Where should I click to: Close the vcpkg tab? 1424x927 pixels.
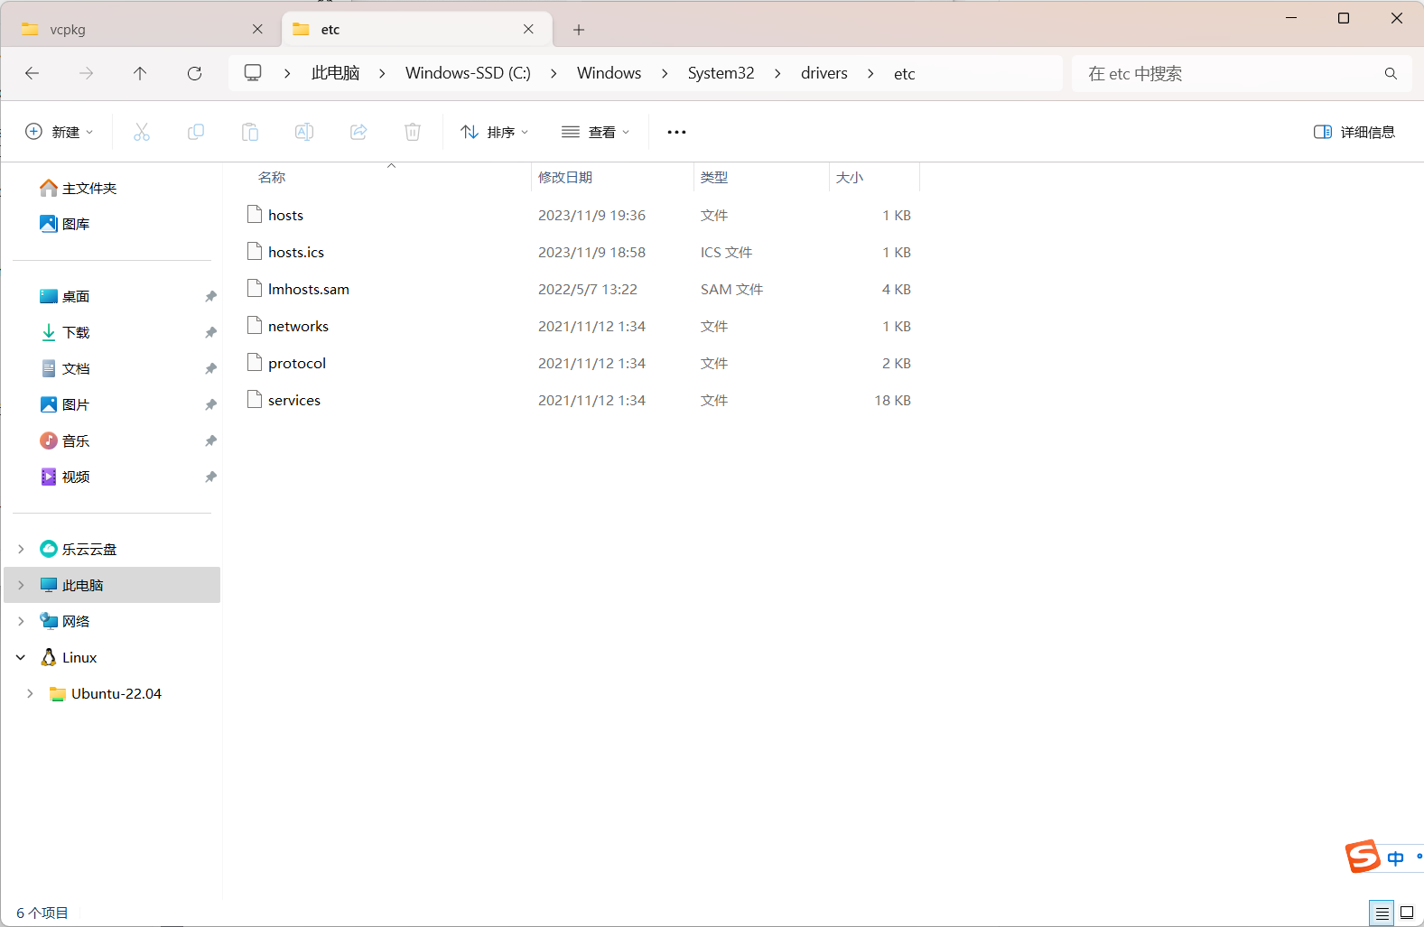pos(257,29)
